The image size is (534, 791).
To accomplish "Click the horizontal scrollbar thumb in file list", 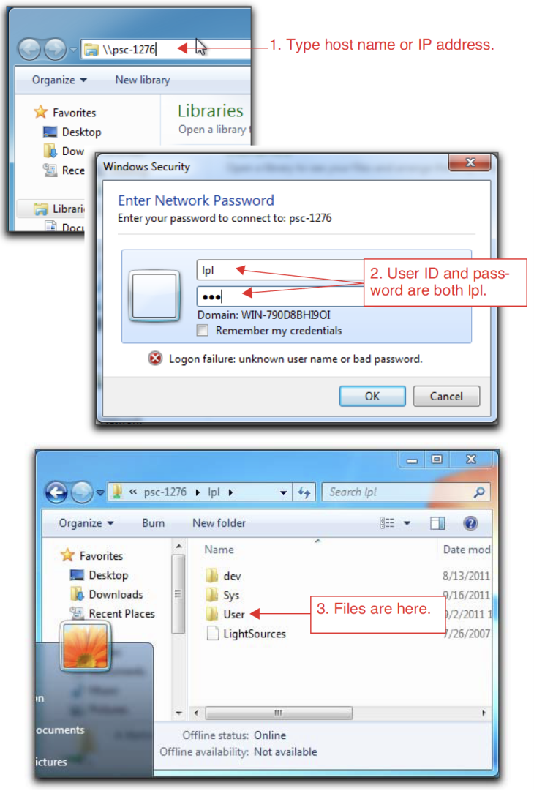I will pyautogui.click(x=279, y=713).
